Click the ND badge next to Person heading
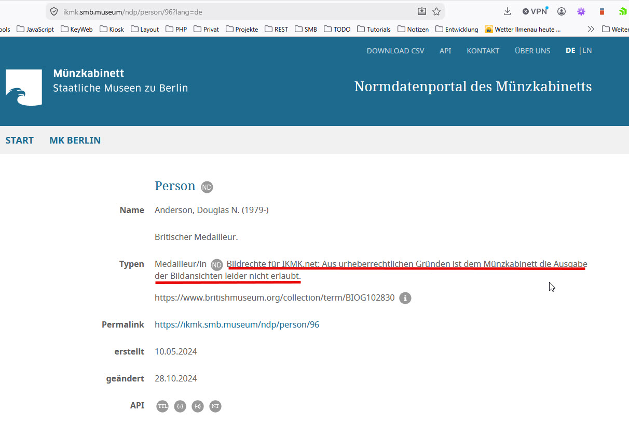Viewport: 629px width, 425px height. pyautogui.click(x=207, y=187)
